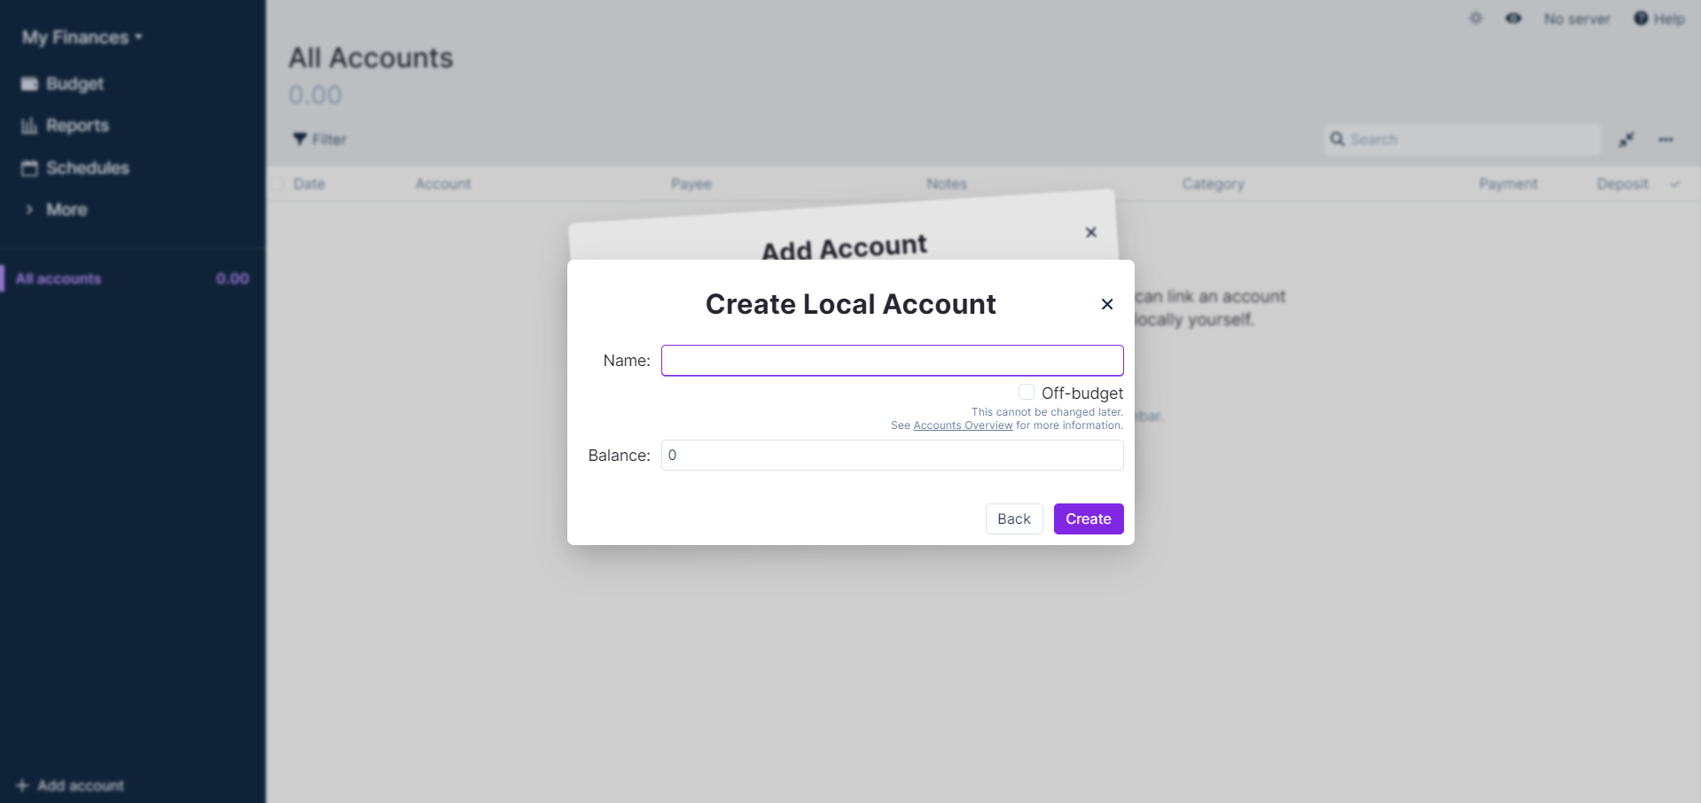Select All accounts in the sidebar
Screen dimensions: 1702x803
[x=59, y=279]
